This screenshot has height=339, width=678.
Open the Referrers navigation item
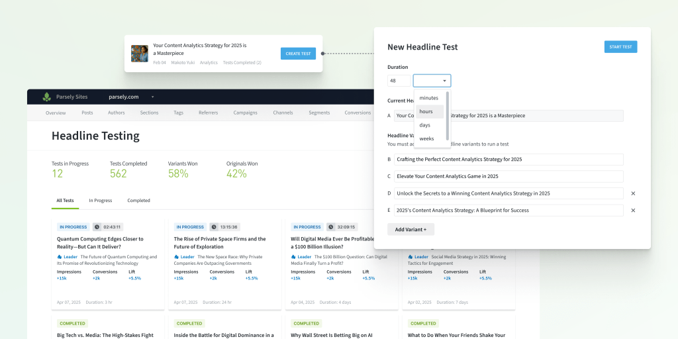click(208, 113)
